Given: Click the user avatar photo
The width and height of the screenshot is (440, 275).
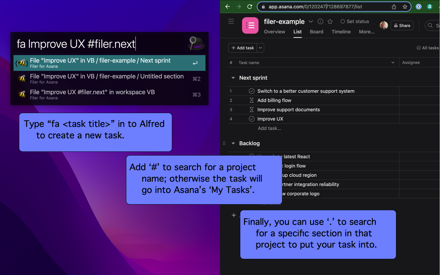Looking at the screenshot, I should coord(384,25).
